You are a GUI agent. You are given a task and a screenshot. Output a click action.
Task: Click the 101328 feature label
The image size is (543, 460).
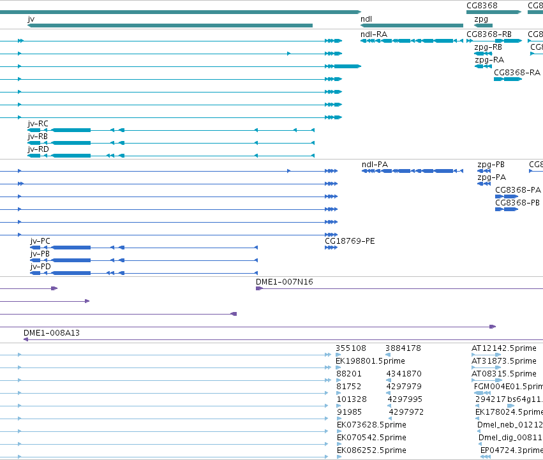click(352, 399)
